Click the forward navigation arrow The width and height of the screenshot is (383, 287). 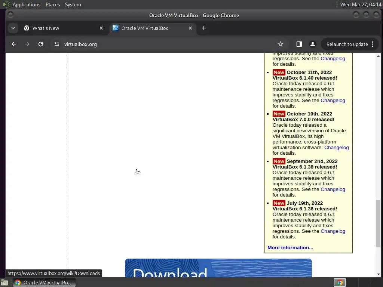click(x=27, y=44)
